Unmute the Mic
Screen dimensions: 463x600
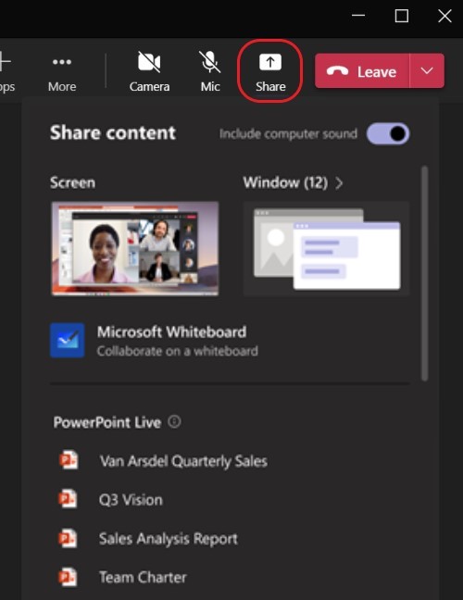coord(210,72)
